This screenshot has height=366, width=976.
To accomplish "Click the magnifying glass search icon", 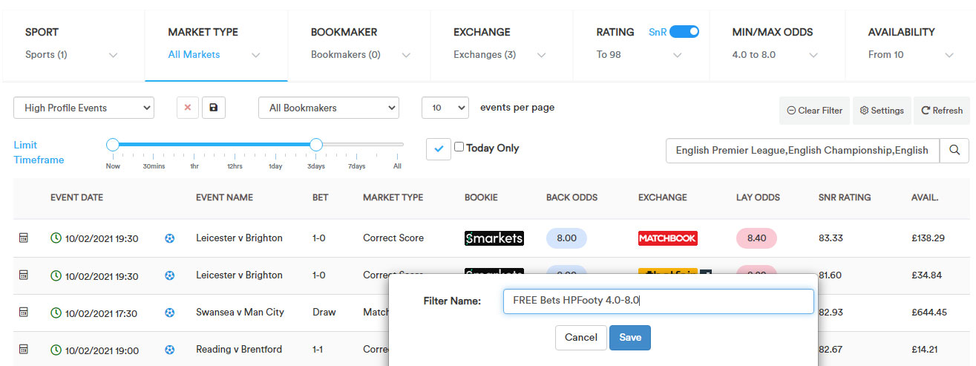I will [x=954, y=150].
